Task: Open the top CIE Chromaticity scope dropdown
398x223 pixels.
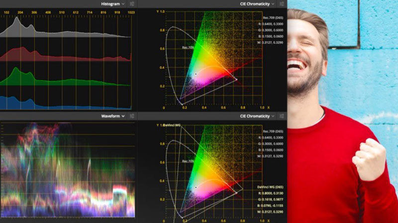Action: pos(258,4)
